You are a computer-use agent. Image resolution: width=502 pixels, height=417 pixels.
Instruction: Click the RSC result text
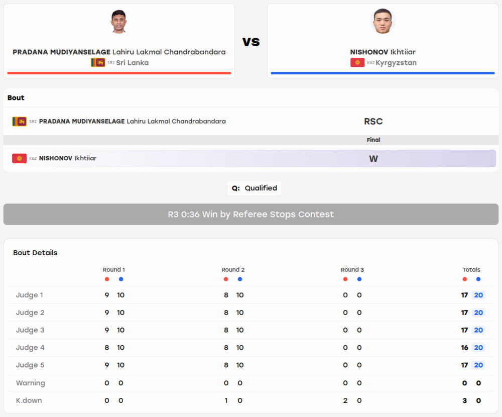click(373, 122)
